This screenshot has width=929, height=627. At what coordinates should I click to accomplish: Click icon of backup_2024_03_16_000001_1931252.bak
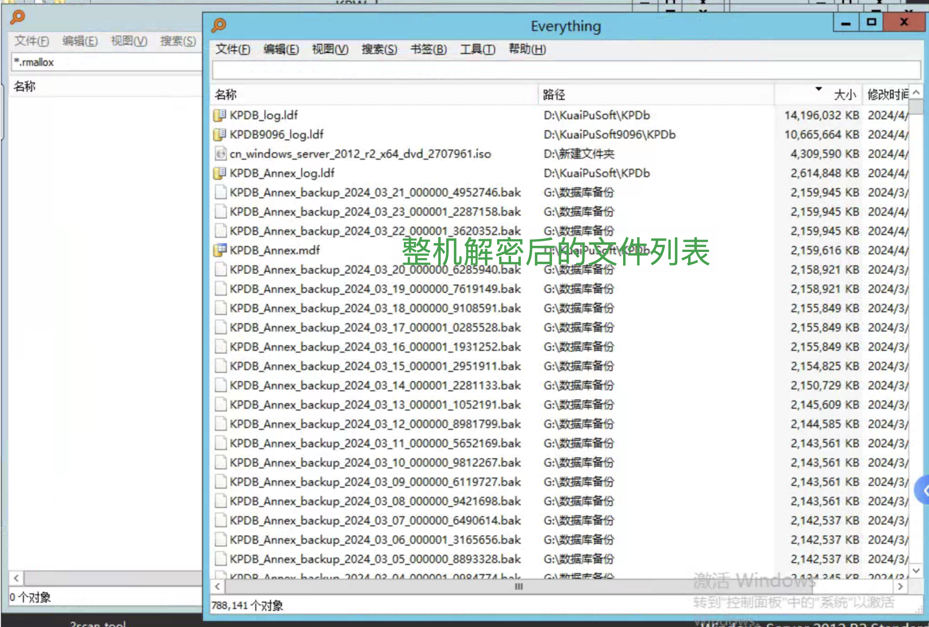point(221,347)
